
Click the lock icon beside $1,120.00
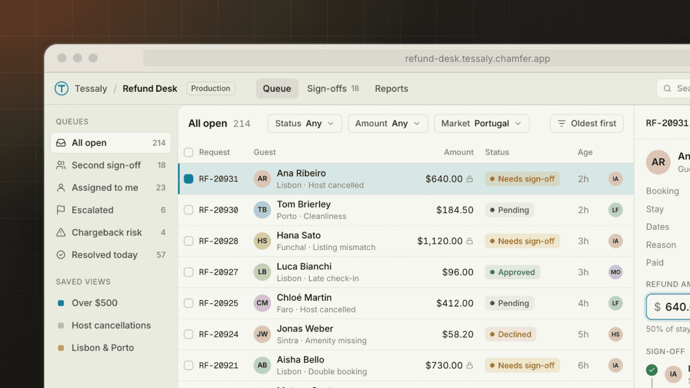tap(469, 241)
